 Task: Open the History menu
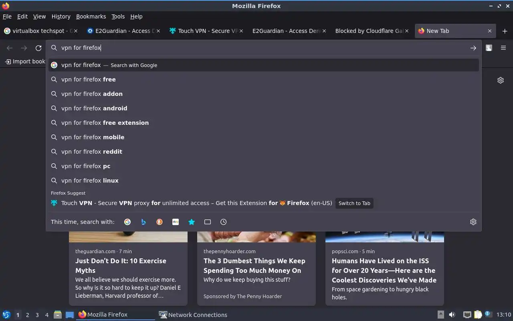tap(61, 16)
